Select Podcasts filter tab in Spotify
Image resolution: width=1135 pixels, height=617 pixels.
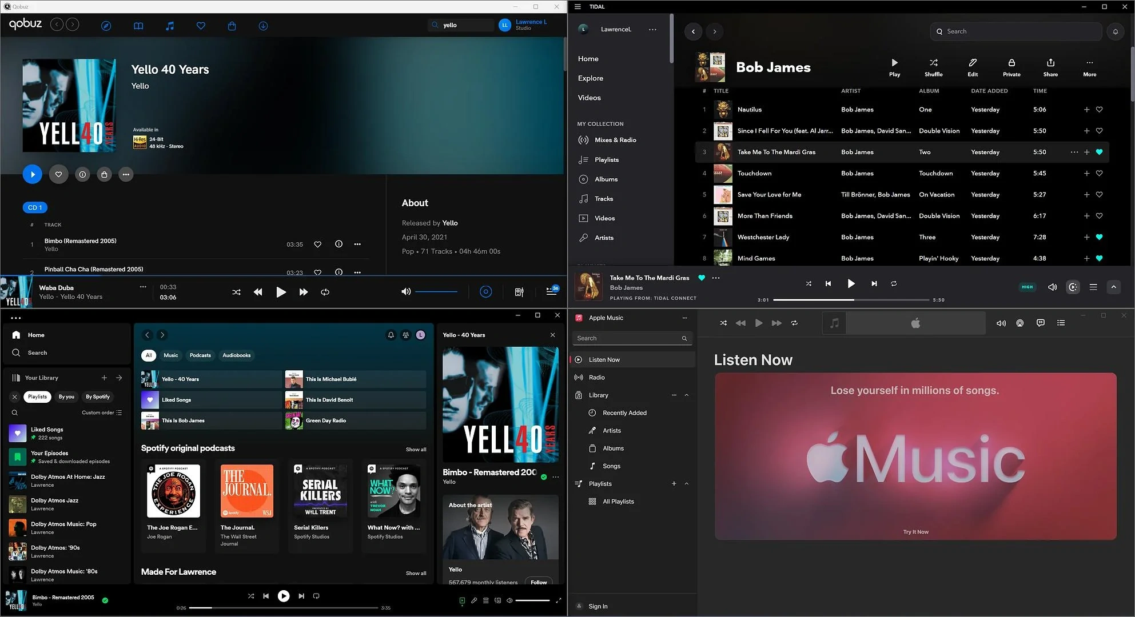pos(200,355)
